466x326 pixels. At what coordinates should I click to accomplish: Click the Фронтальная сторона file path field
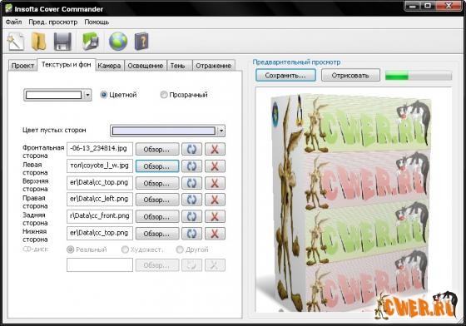click(x=100, y=149)
